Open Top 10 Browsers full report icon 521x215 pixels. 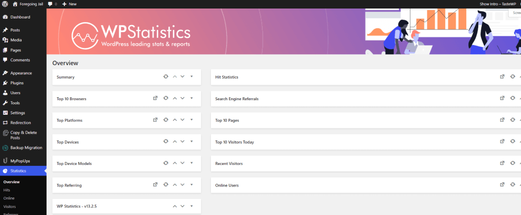click(x=155, y=98)
